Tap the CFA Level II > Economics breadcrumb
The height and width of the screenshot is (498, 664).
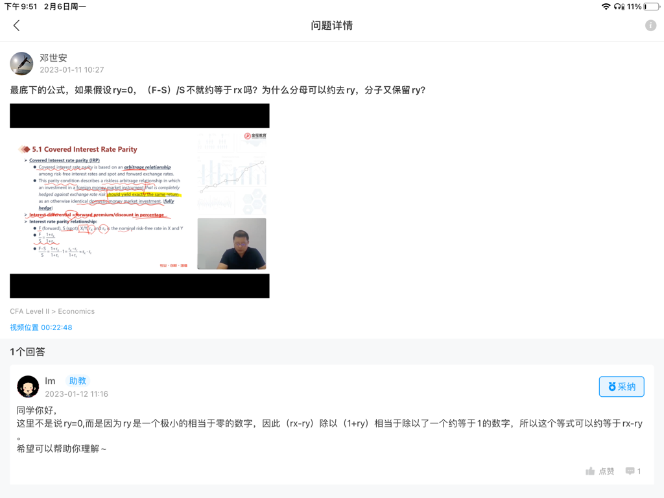click(52, 311)
